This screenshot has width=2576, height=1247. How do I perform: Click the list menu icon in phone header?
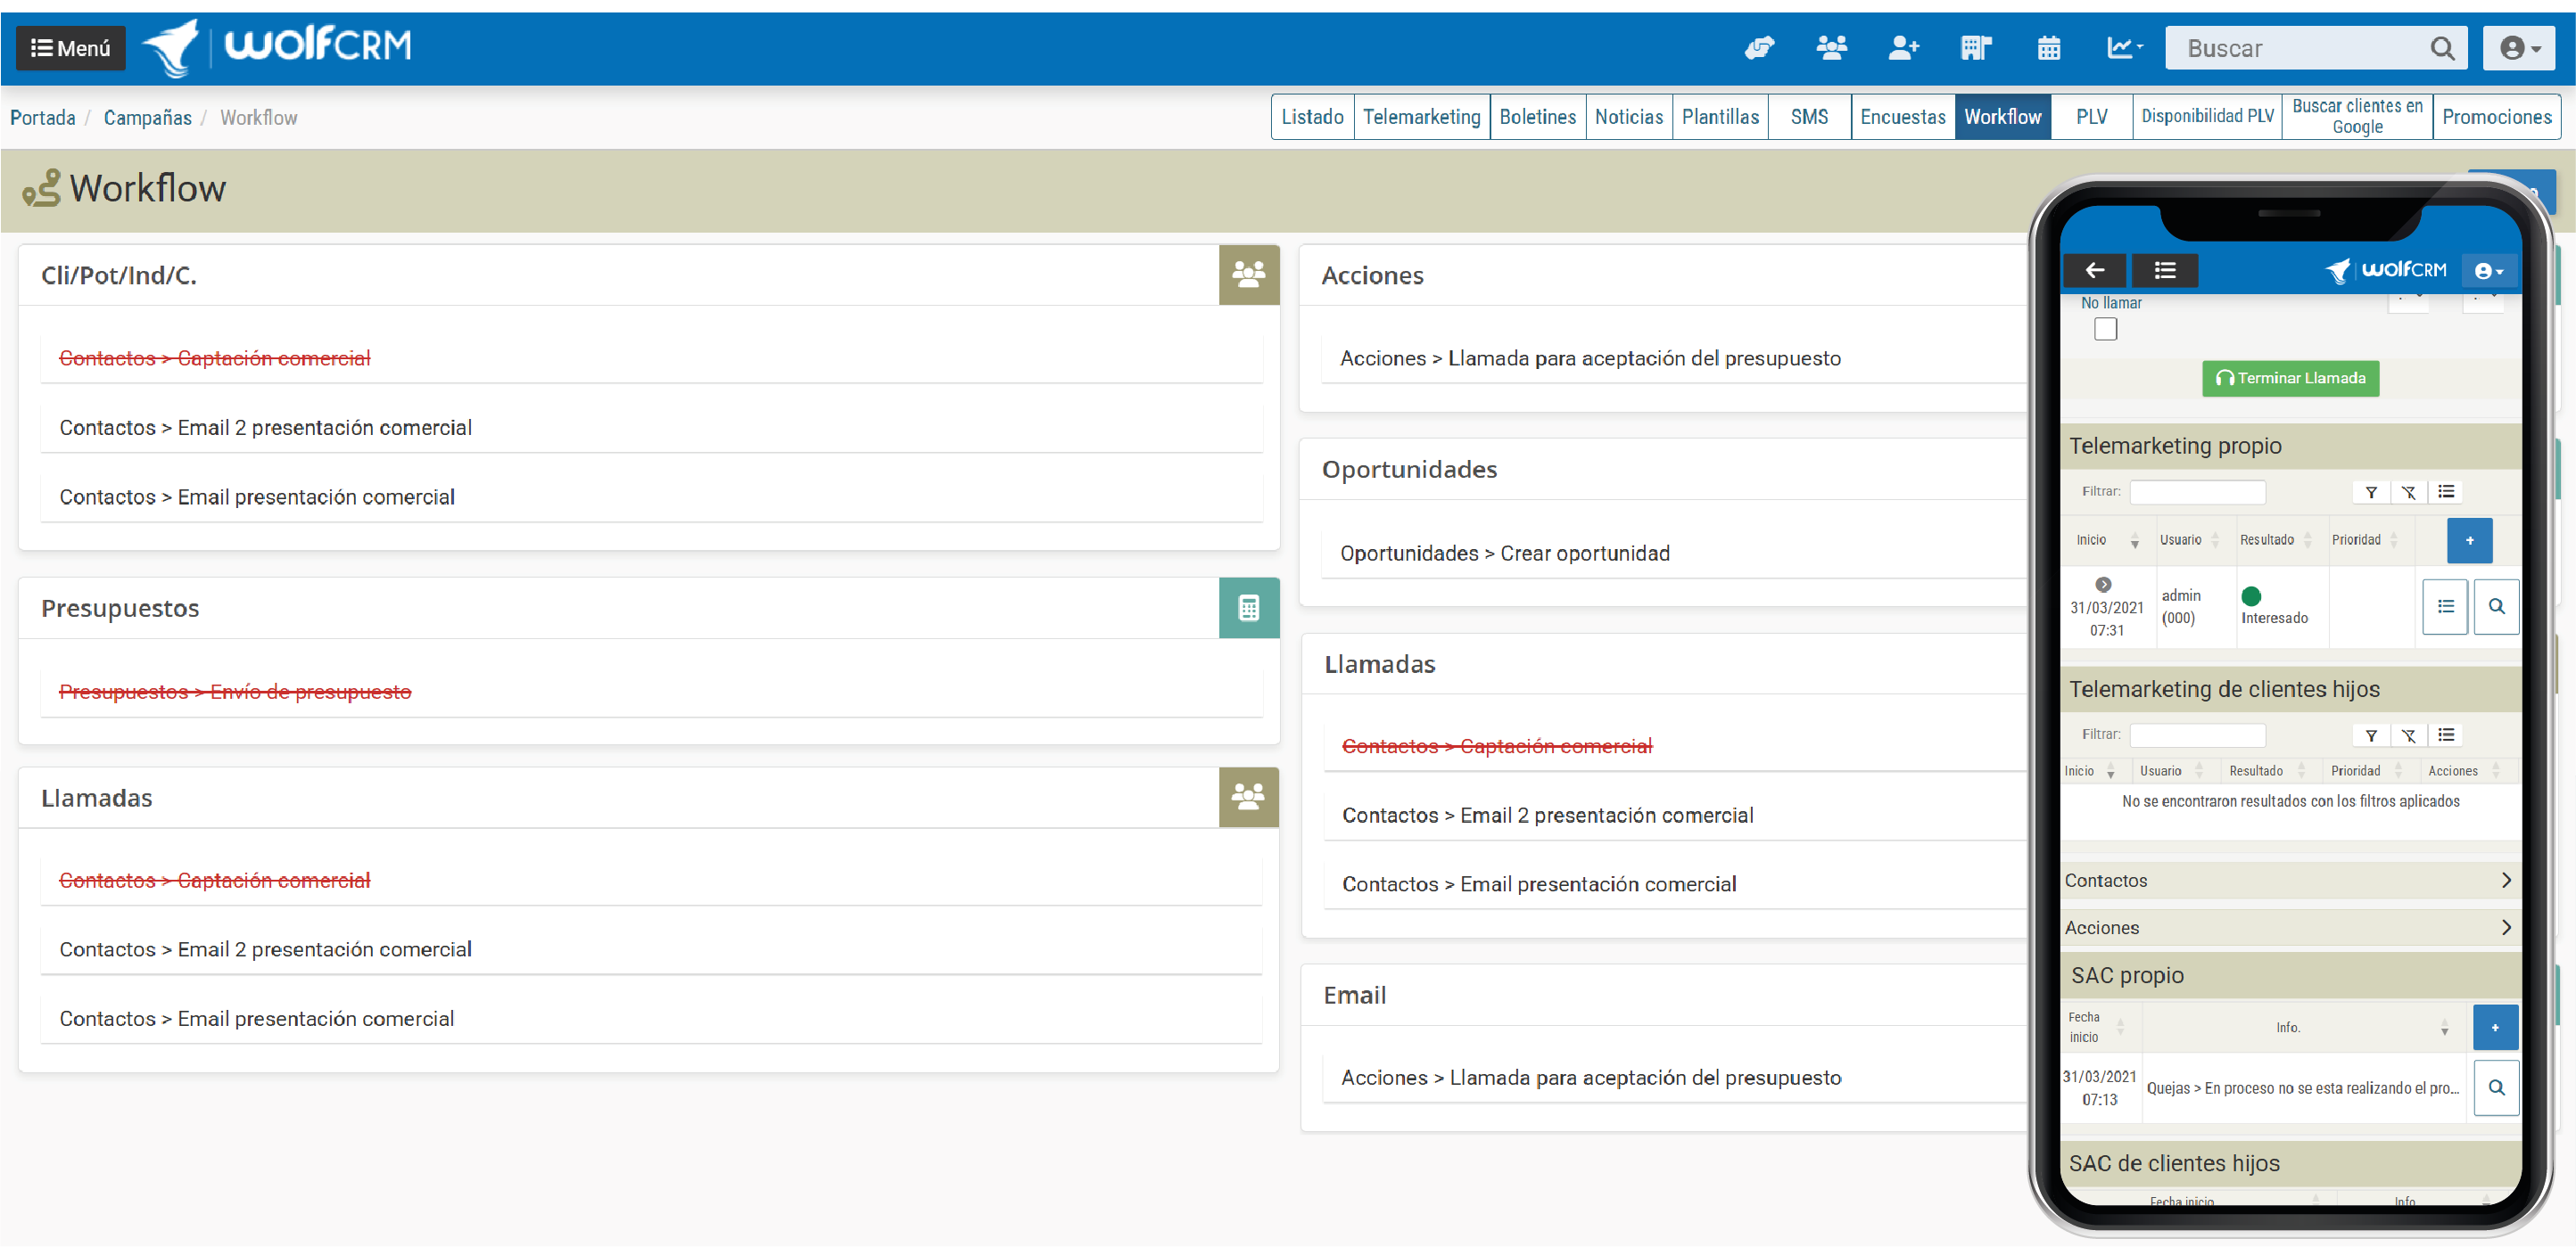click(2164, 270)
